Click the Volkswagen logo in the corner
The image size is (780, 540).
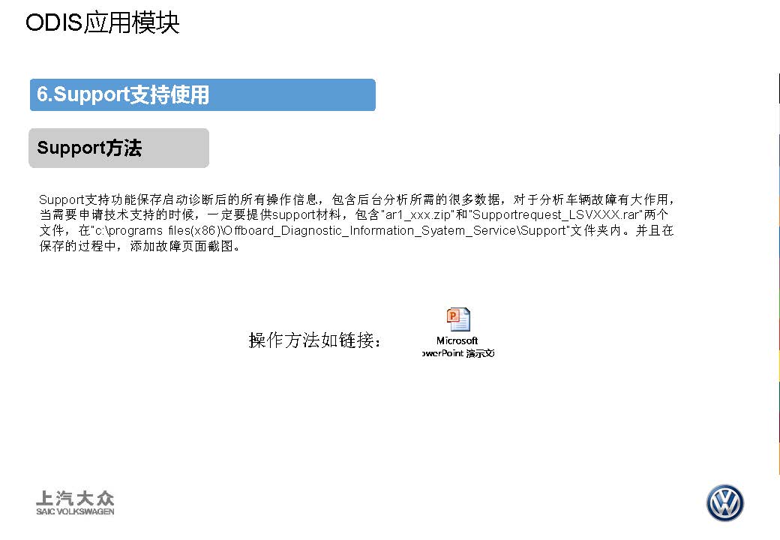click(x=724, y=502)
